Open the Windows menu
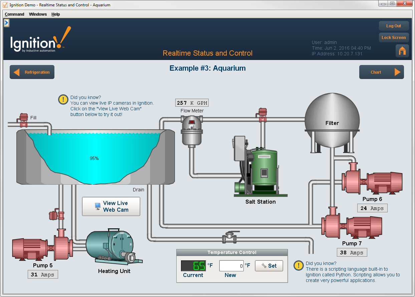 38,14
